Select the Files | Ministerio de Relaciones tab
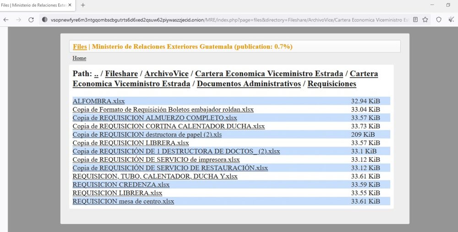The height and width of the screenshot is (232, 458). [x=38, y=5]
